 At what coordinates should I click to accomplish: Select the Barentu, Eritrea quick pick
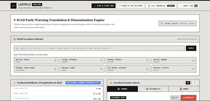click(174, 69)
